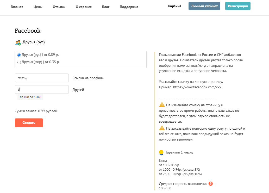
Task: Click the Facebook page heading
Action: tap(28, 31)
